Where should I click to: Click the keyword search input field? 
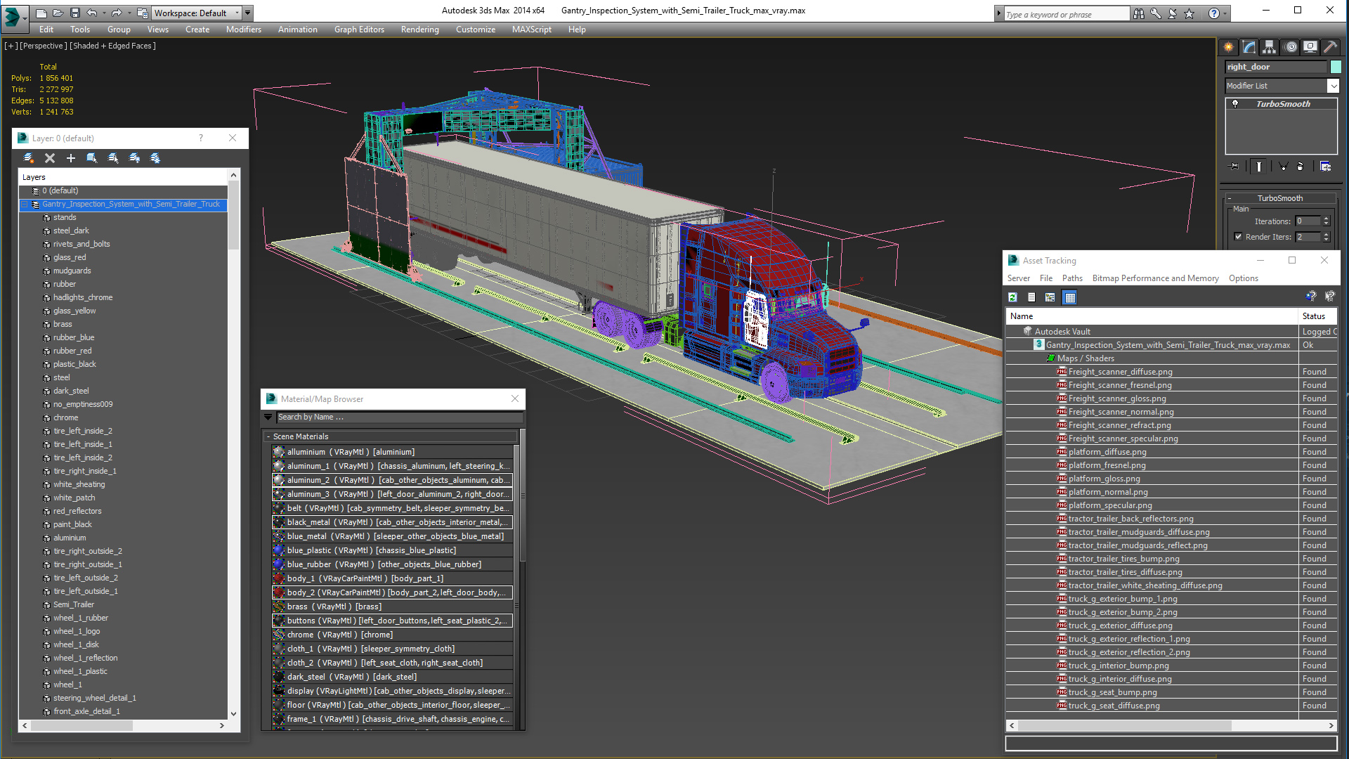point(1067,14)
